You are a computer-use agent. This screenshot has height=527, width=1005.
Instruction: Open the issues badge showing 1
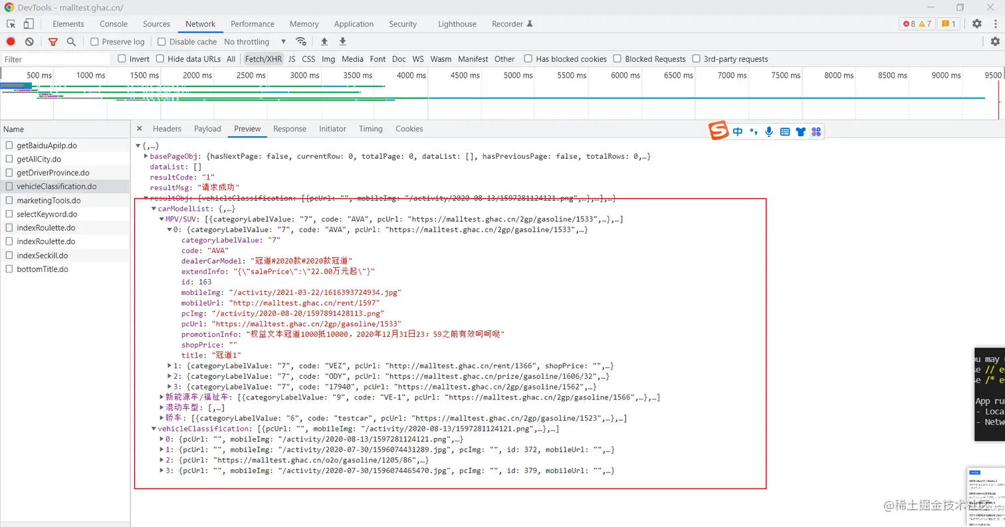[949, 24]
